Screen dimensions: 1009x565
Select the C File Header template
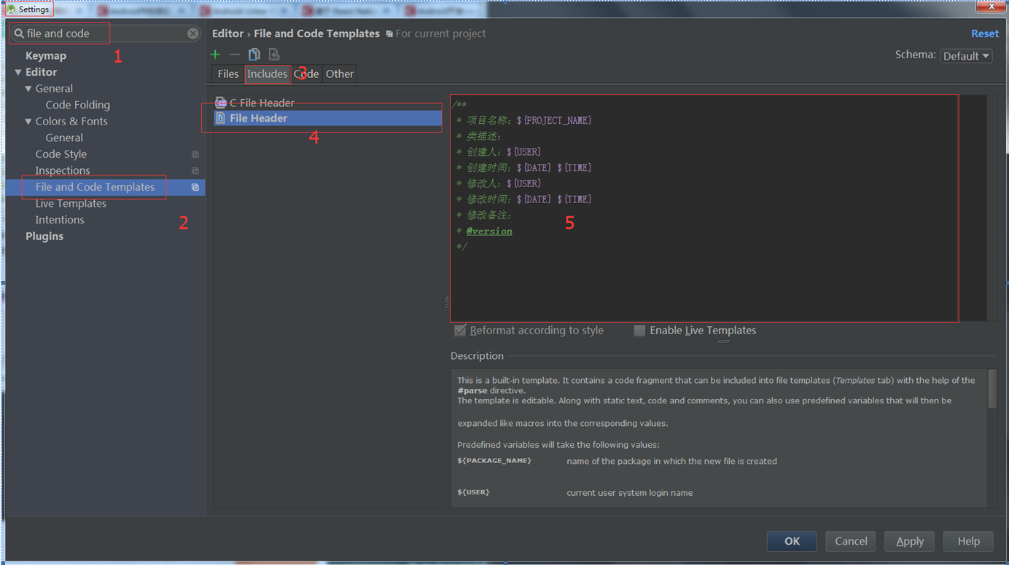(x=259, y=103)
